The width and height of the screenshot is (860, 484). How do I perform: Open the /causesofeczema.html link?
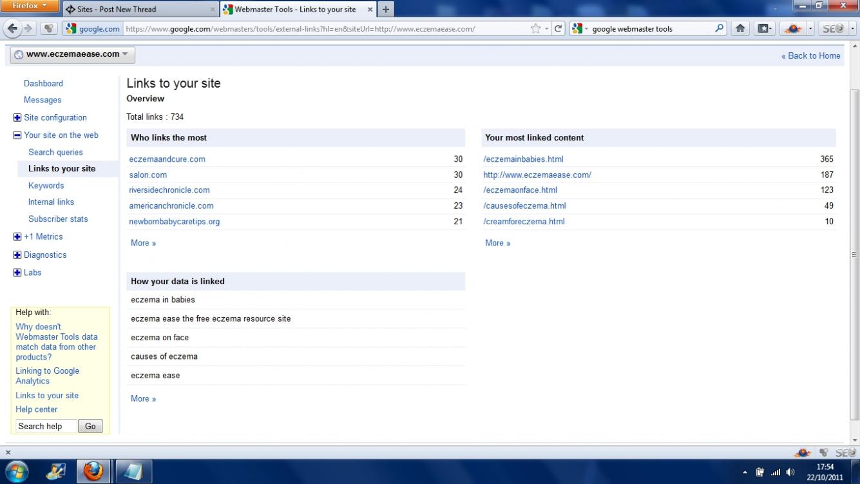pos(524,206)
